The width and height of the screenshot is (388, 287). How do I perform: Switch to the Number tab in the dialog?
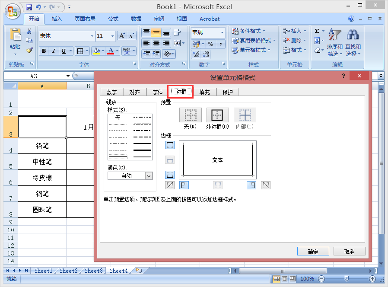point(111,92)
